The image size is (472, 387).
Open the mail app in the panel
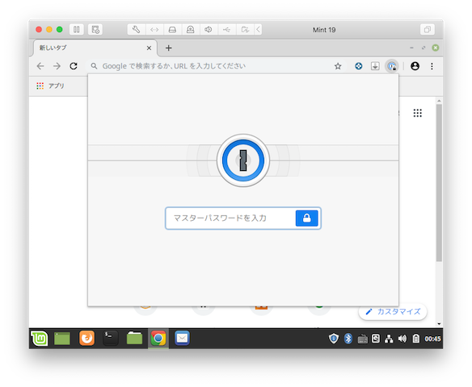[x=182, y=338]
